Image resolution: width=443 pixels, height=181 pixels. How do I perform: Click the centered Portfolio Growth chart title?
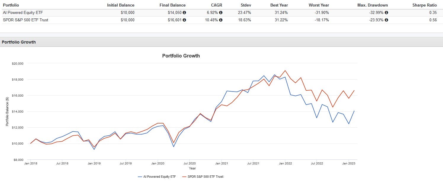[x=181, y=56]
